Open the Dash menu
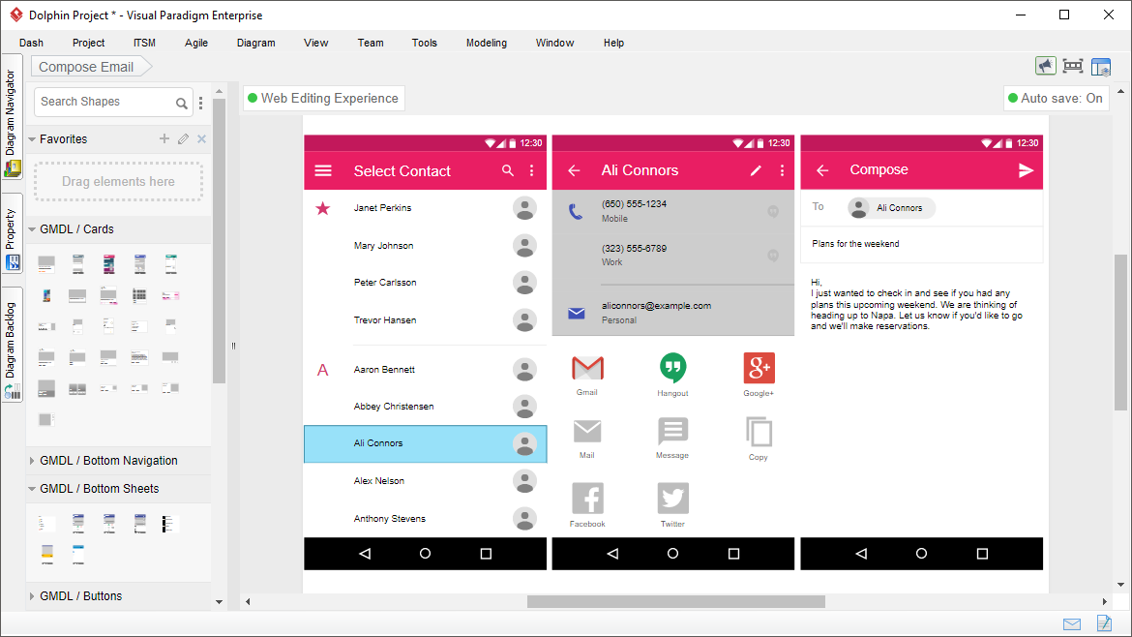This screenshot has height=637, width=1132. point(31,43)
